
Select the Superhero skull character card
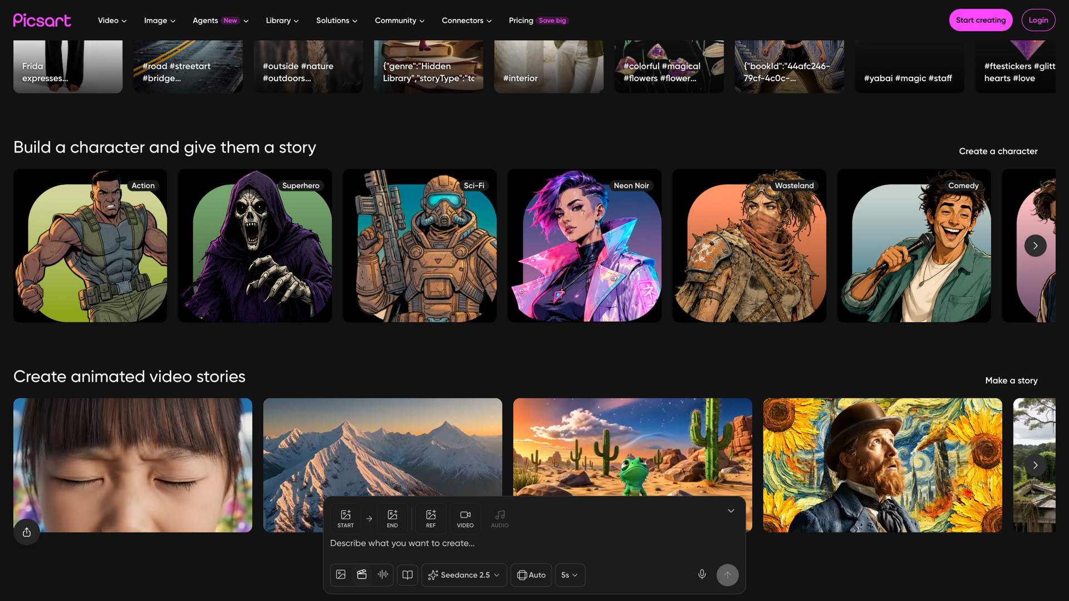[255, 246]
